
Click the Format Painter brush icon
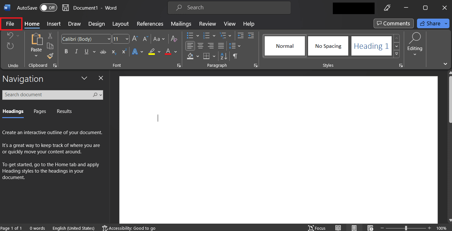50,56
